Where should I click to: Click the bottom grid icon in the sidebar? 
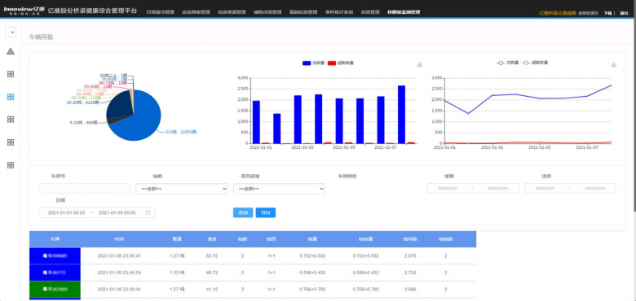click(x=11, y=165)
